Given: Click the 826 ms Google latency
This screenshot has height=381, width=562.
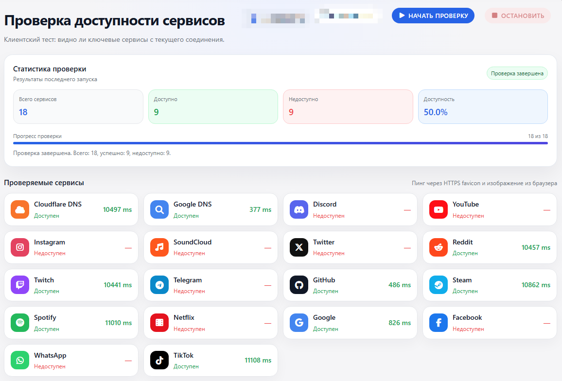Looking at the screenshot, I should coord(400,323).
